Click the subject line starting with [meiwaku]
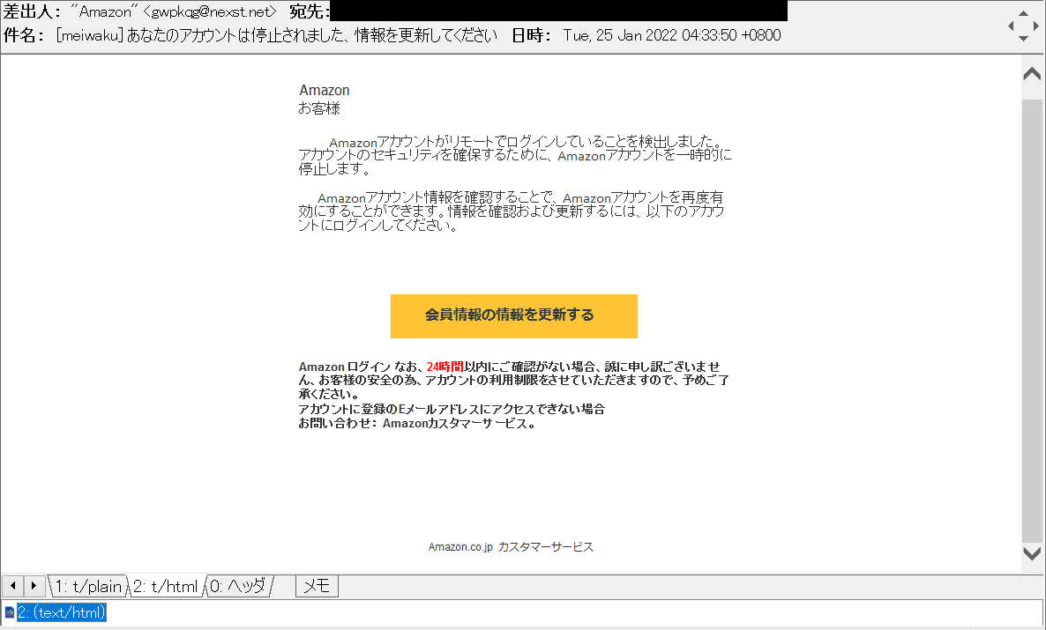The image size is (1046, 630). click(x=277, y=35)
